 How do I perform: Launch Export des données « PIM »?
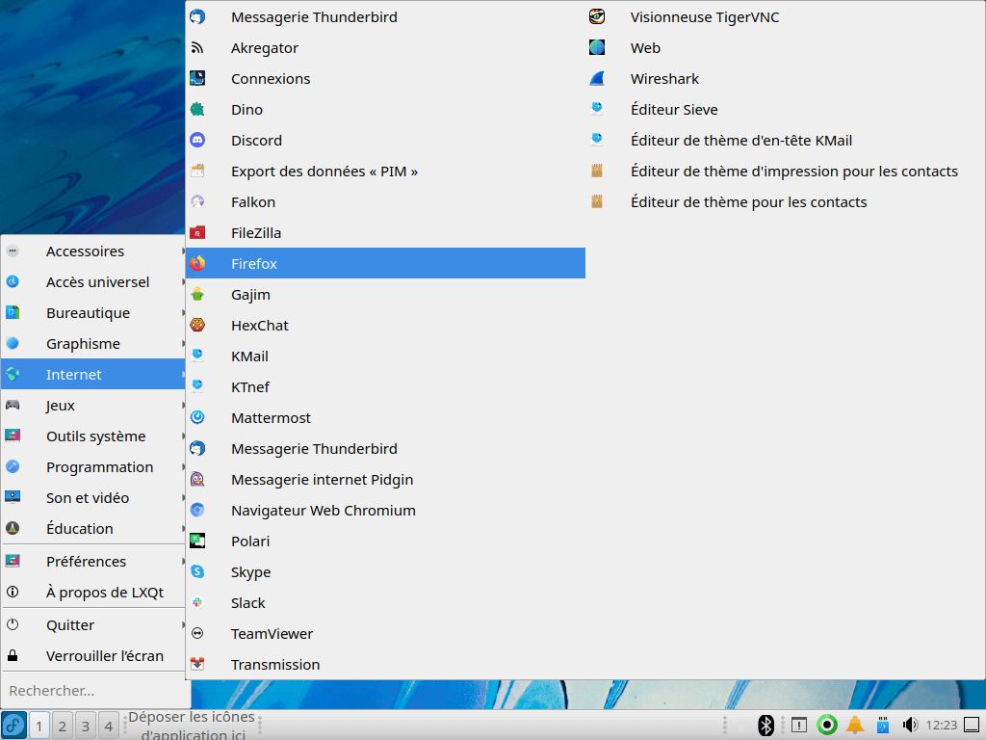(385, 172)
